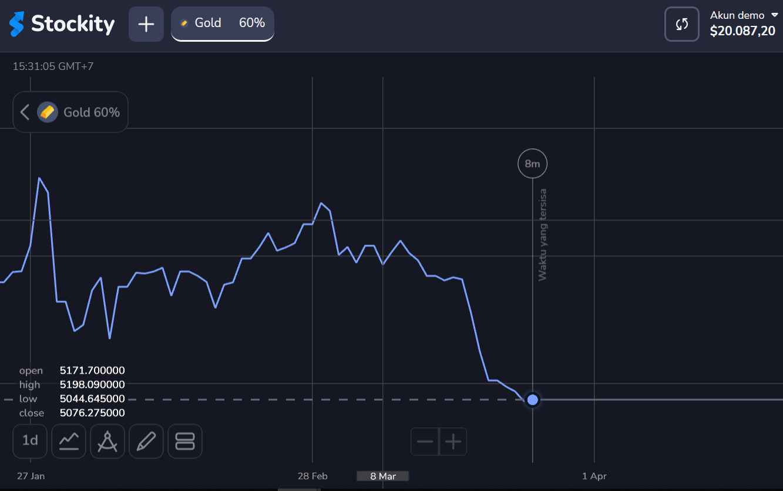Click the close value 5076.275000
This screenshot has width=783, height=491.
click(92, 413)
